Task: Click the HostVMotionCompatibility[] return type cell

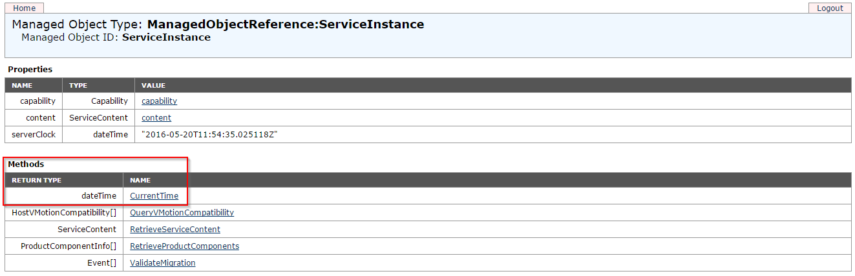Action: coord(64,213)
